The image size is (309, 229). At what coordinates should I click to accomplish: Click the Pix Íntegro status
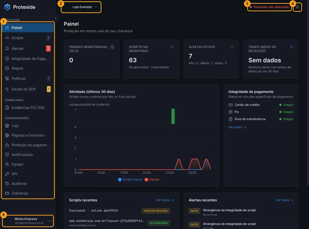pos(286,112)
